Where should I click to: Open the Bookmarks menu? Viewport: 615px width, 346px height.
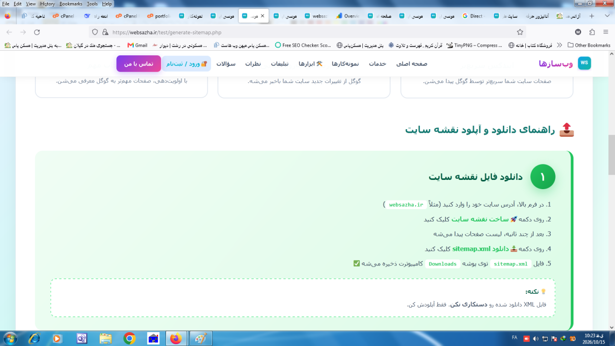coord(70,4)
